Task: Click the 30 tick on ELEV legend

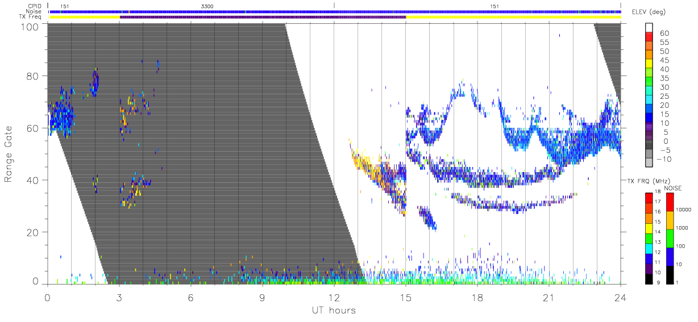Action: [664, 87]
